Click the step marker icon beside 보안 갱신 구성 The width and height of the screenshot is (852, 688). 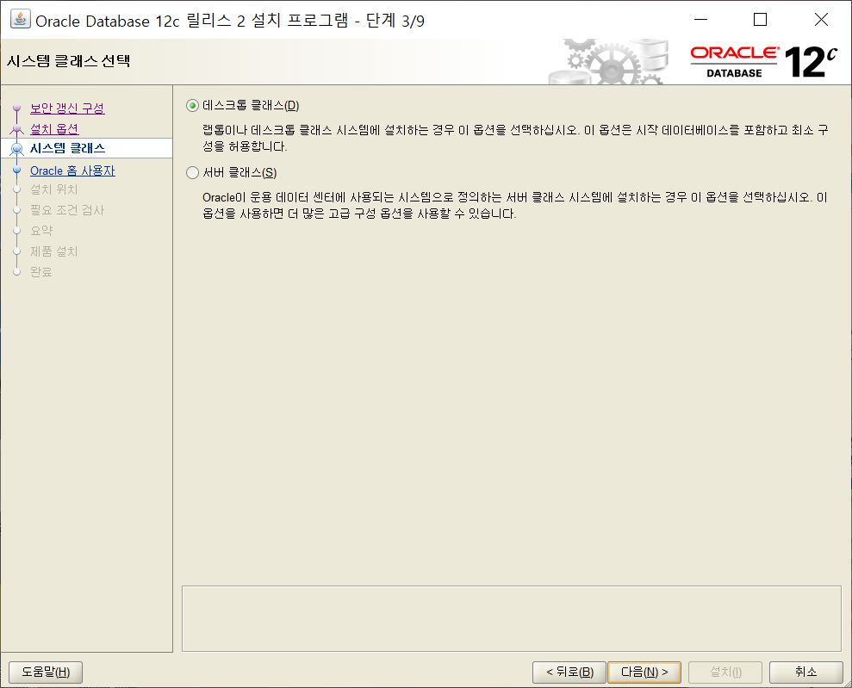[x=17, y=108]
